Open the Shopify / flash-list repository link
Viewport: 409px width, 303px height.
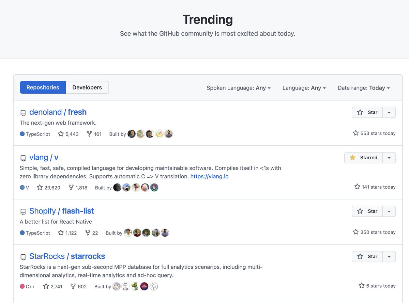point(62,211)
